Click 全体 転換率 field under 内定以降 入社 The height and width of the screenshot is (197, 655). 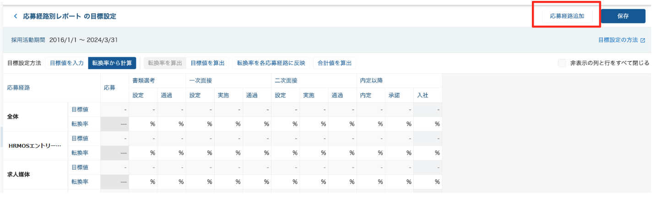tap(428, 124)
